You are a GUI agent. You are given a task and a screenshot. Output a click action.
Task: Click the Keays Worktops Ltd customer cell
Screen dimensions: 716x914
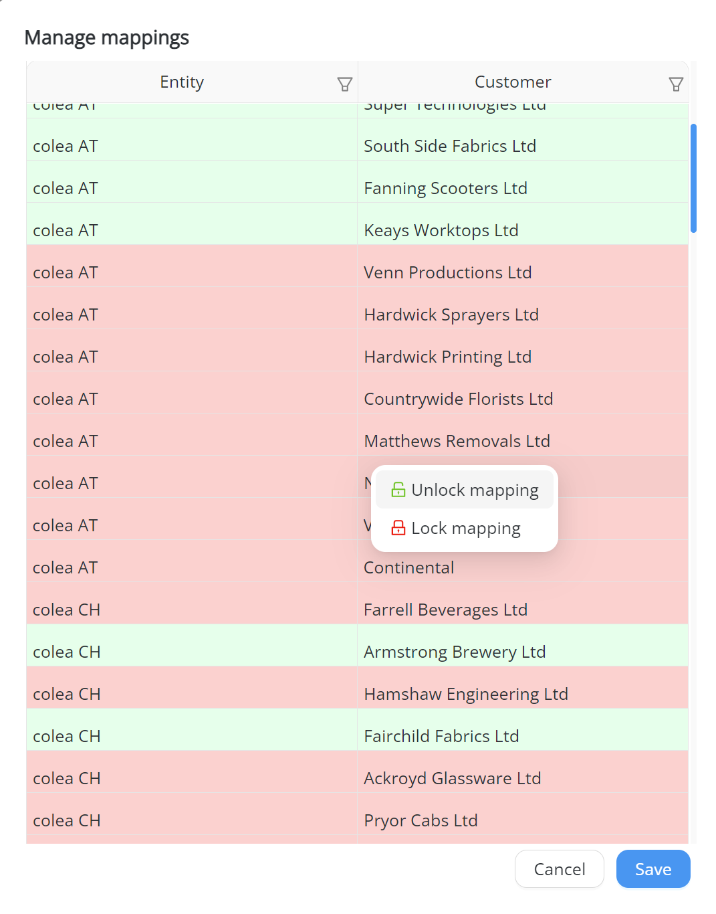click(441, 230)
